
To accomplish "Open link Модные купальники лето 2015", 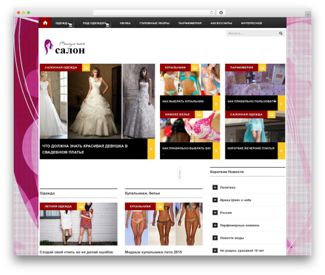I will tap(153, 252).
